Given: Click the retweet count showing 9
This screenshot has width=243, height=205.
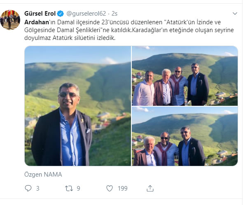Looking at the screenshot, I should [78, 189].
